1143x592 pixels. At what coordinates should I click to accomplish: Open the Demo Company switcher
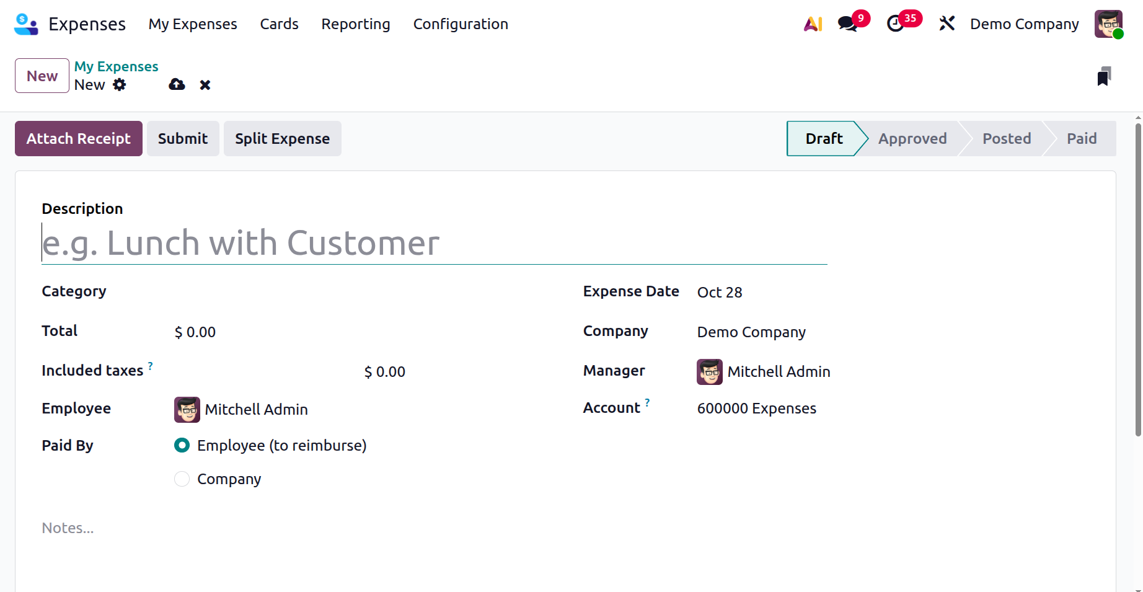[x=1024, y=24]
